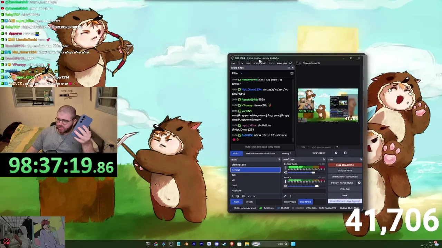Viewport: 442px width, 248px height.
Task: Open virtual camera settings gear
Action: click(x=359, y=183)
